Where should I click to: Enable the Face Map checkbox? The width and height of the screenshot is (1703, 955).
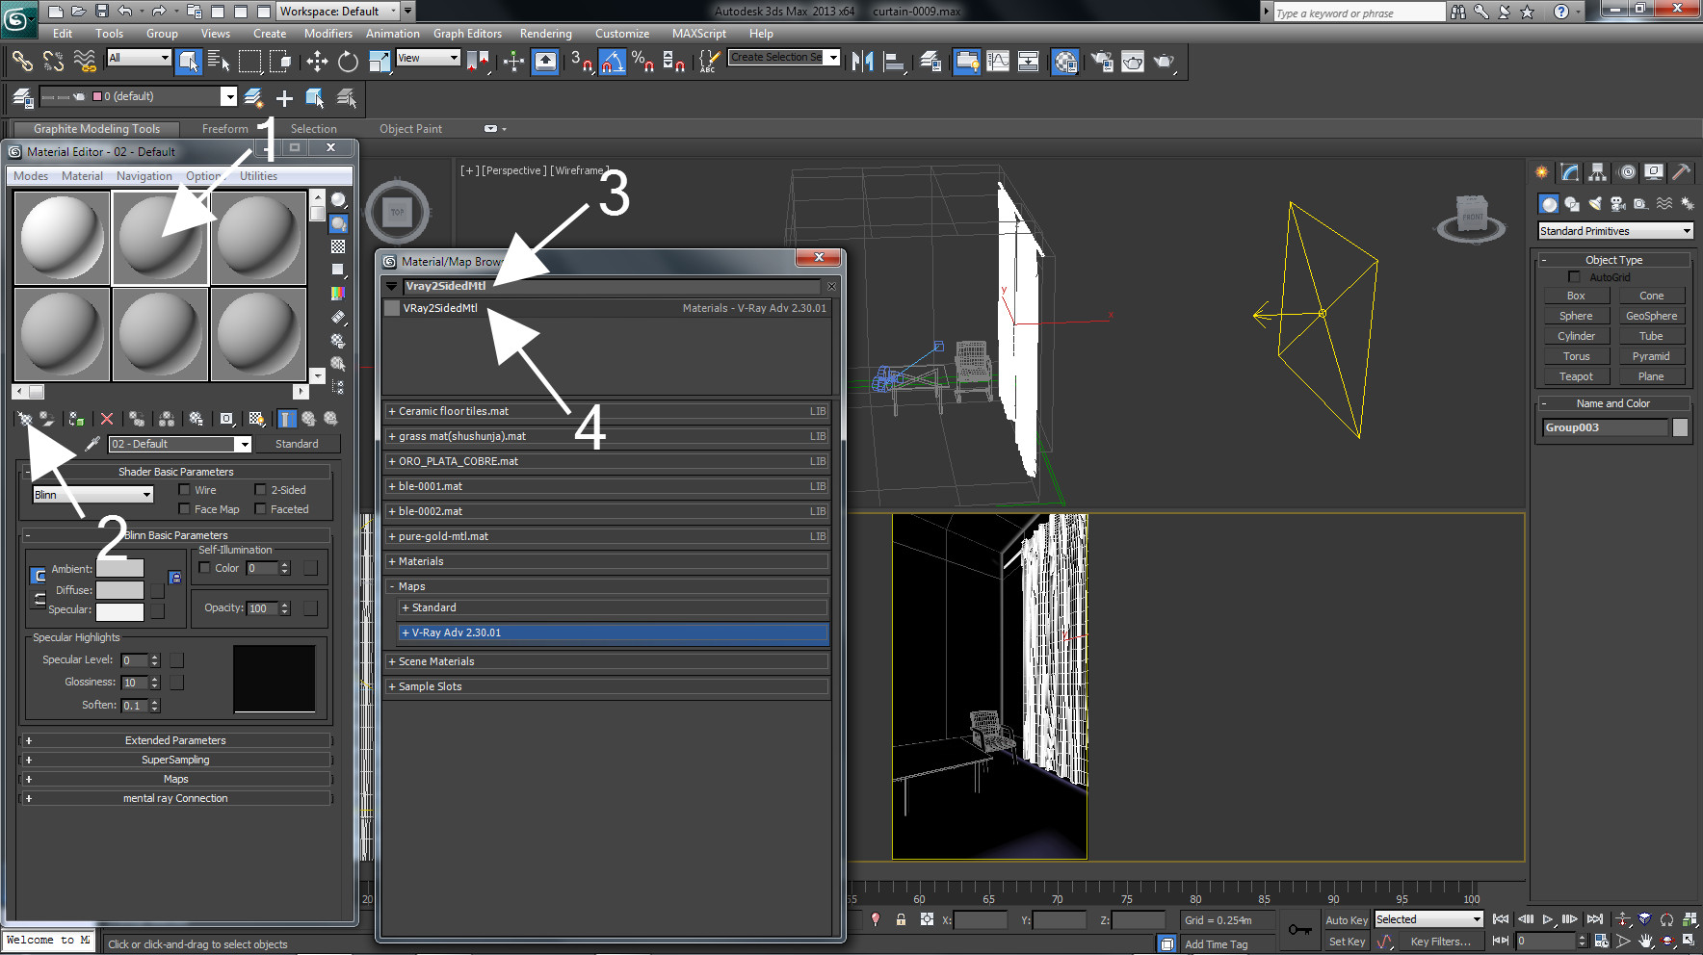tap(185, 509)
